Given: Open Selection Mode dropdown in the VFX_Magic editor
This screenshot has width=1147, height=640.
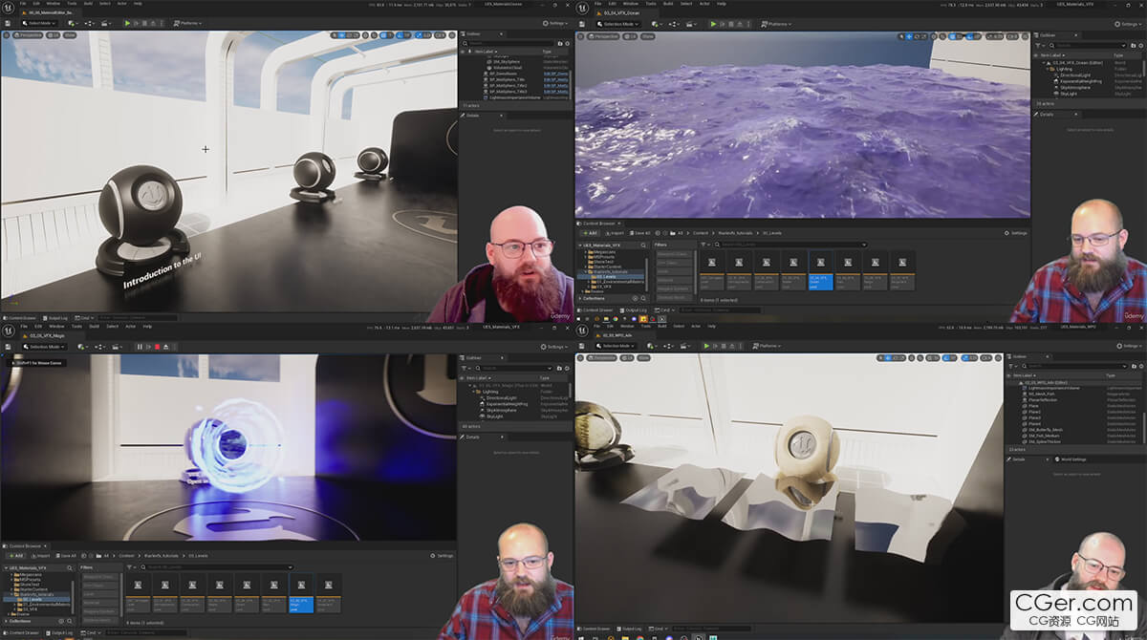Looking at the screenshot, I should coord(43,347).
